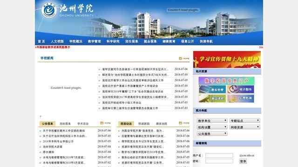Click the 学校新闻 section heading
This screenshot has height=167, width=298.
coord(47,58)
